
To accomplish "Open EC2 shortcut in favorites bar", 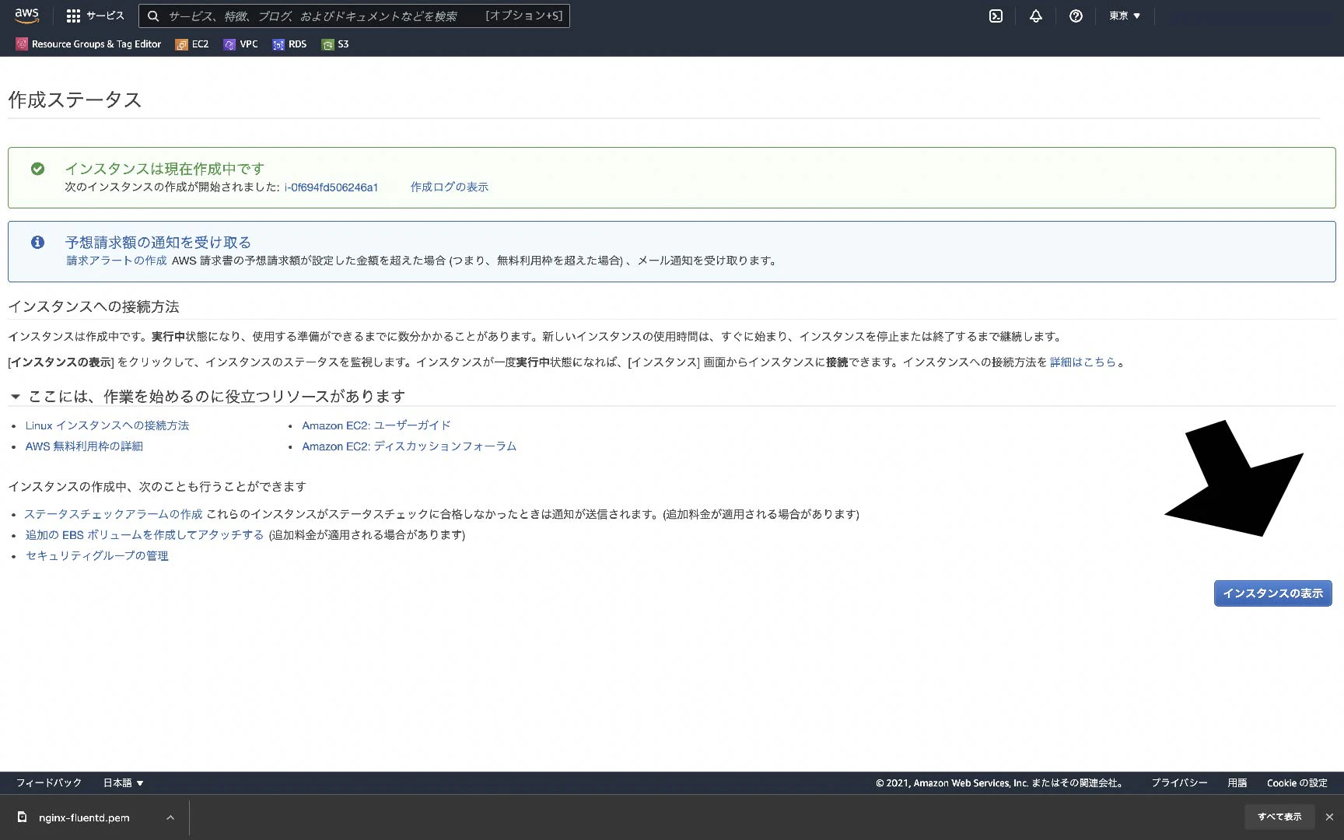I will (x=192, y=44).
